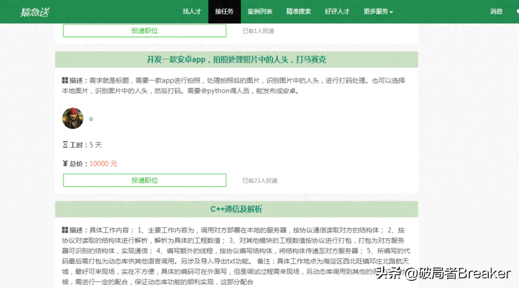Click the 已有23人投递 text
This screenshot has height=288, width=519.
click(x=260, y=180)
